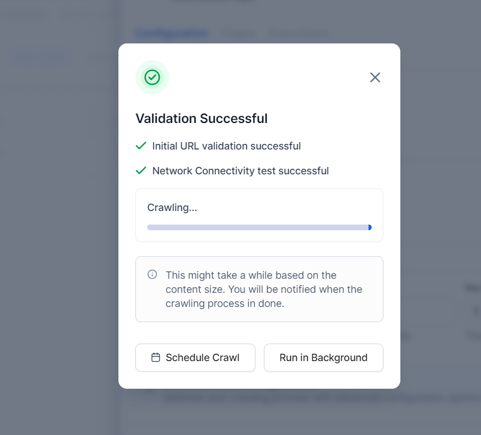The width and height of the screenshot is (481, 435).
Task: Click the crawl duration notice message
Action: pos(264,289)
